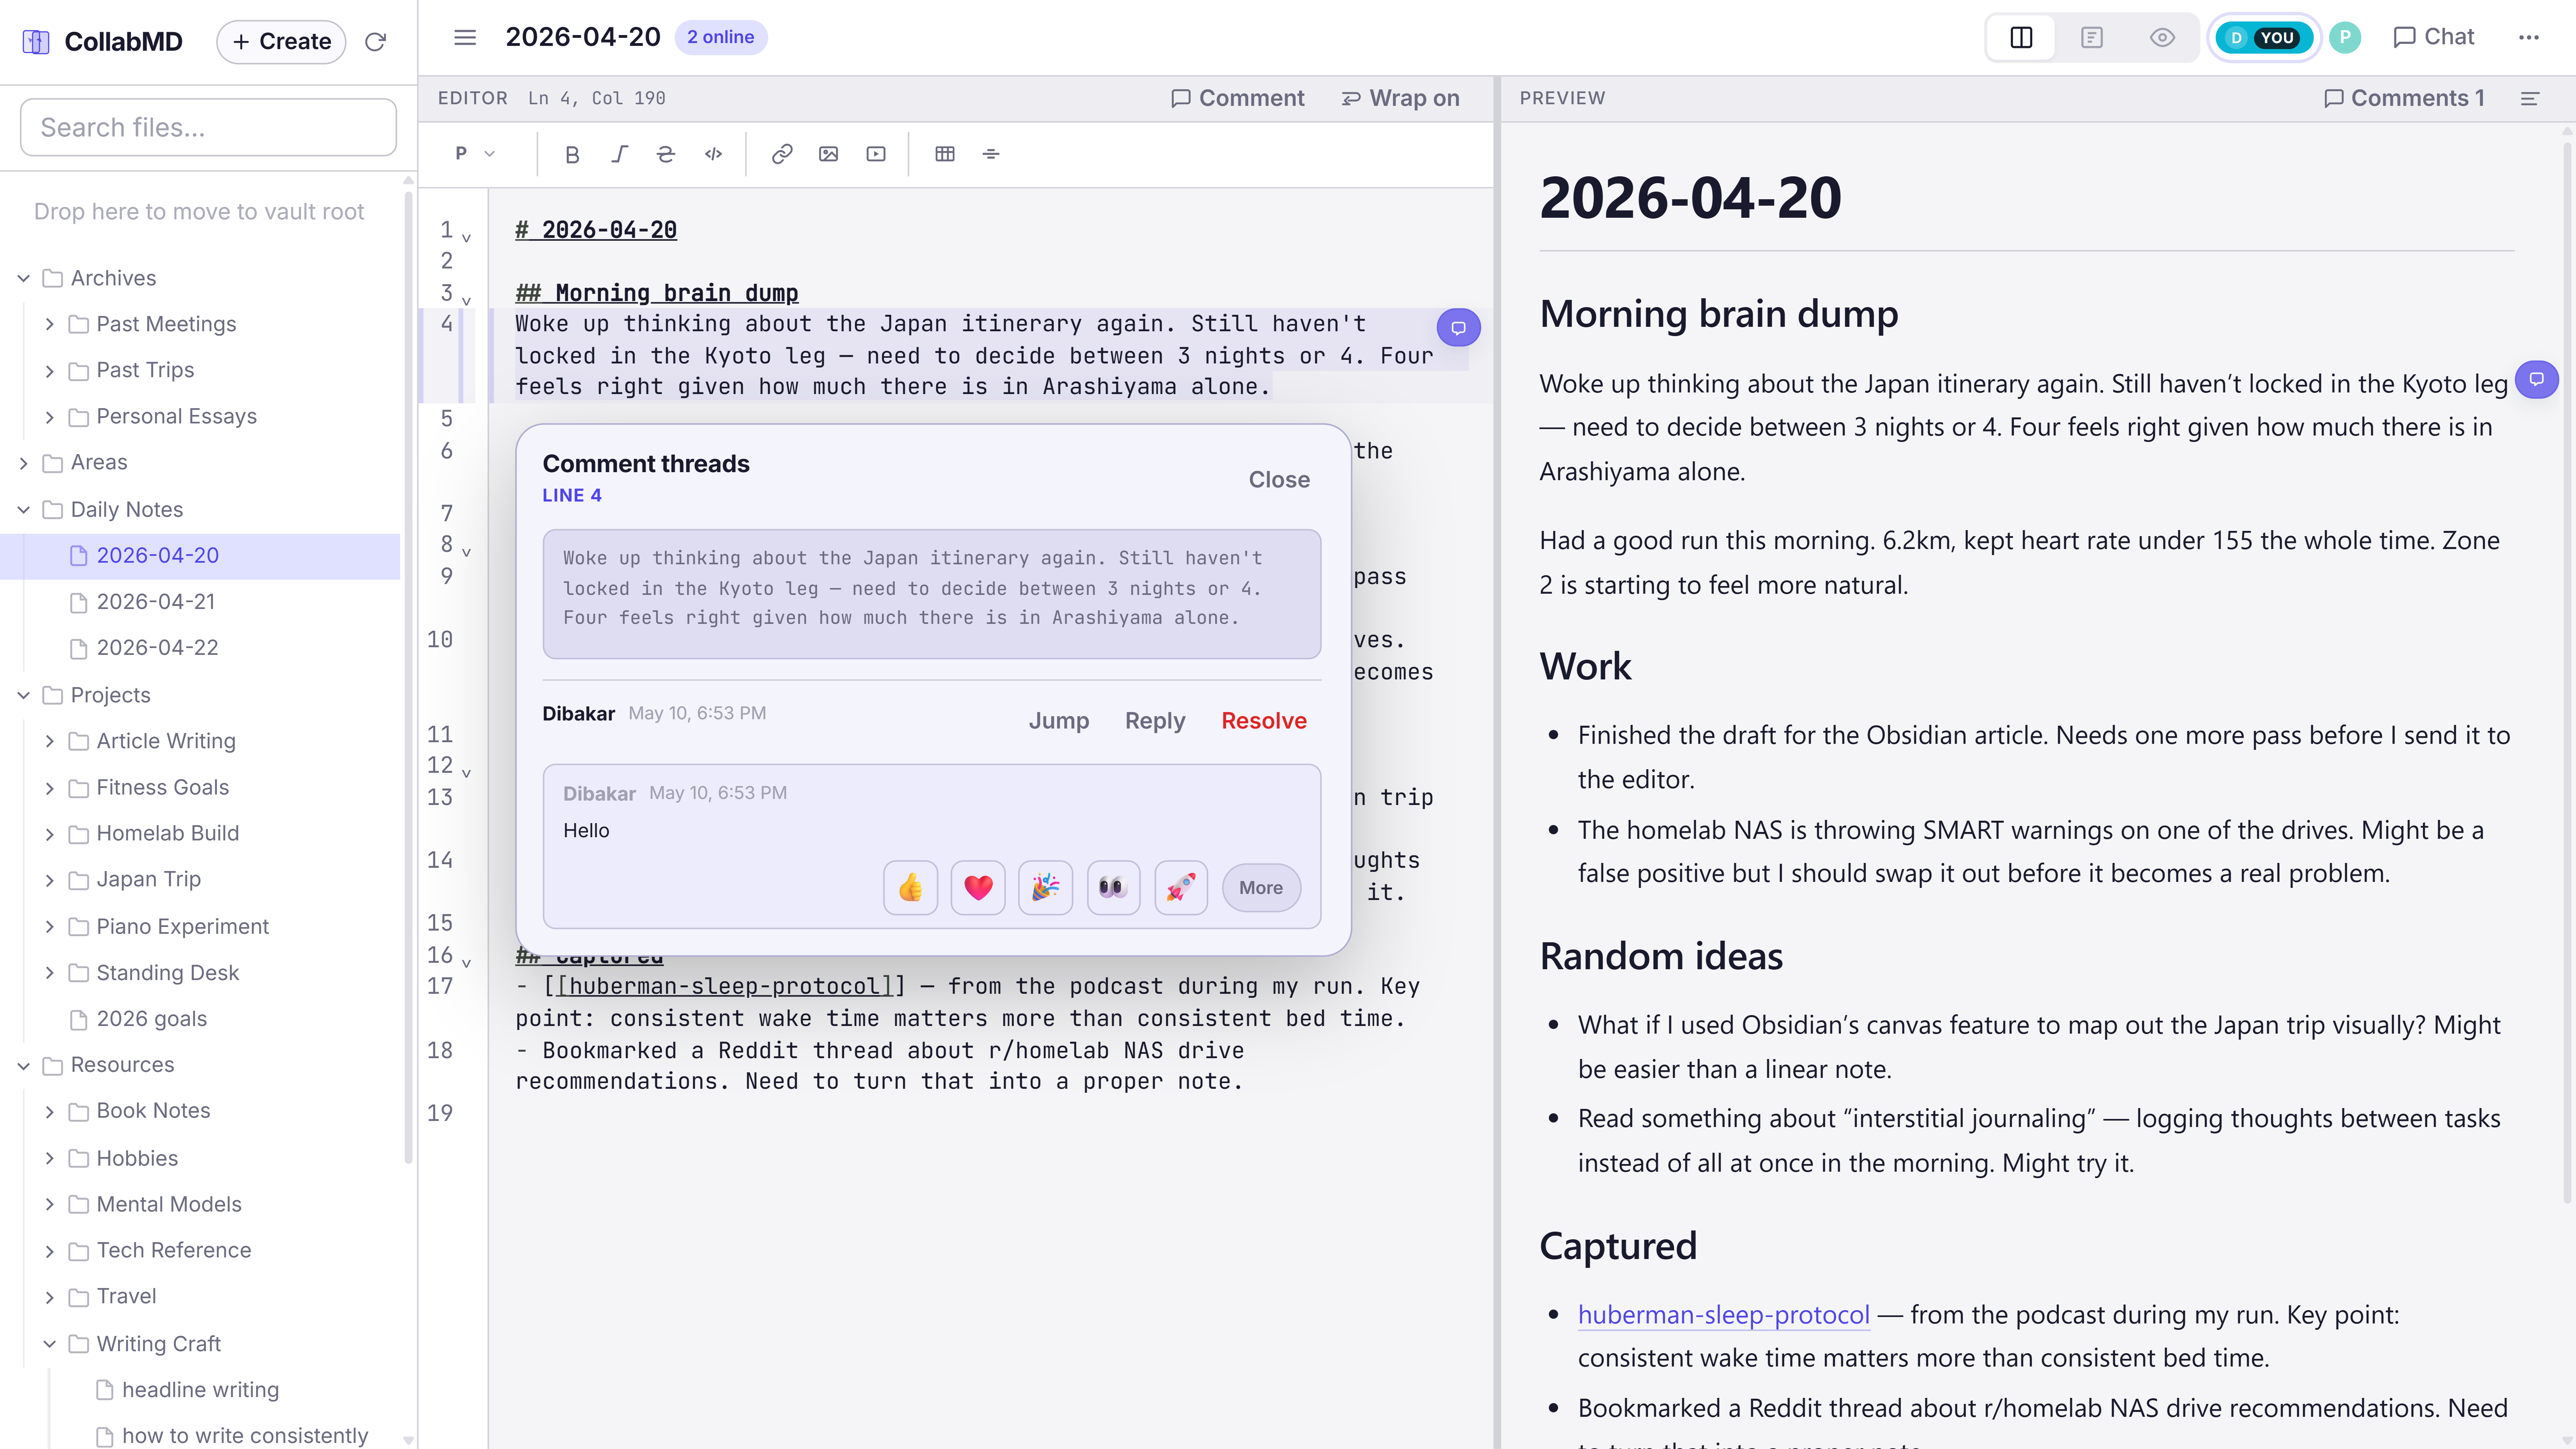React with red heart emoji
This screenshot has height=1449, width=2576.
pos(978,887)
